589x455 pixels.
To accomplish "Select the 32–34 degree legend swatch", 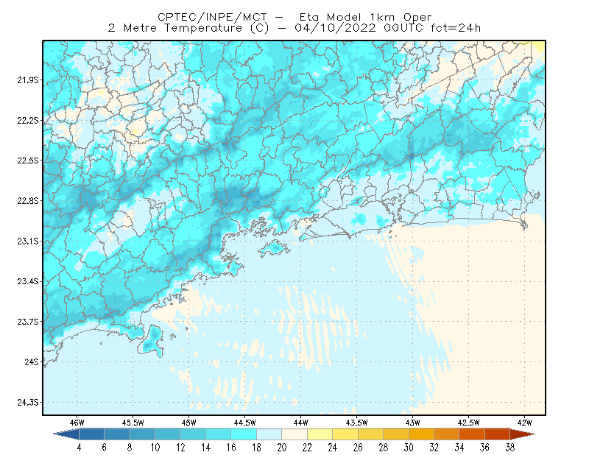I will pos(447,434).
